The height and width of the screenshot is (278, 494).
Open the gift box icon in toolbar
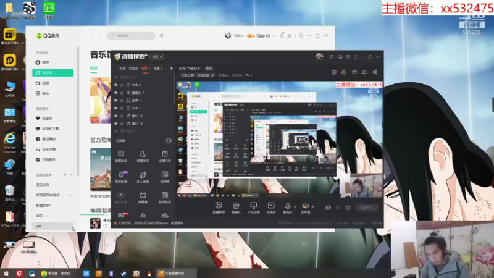334,72
